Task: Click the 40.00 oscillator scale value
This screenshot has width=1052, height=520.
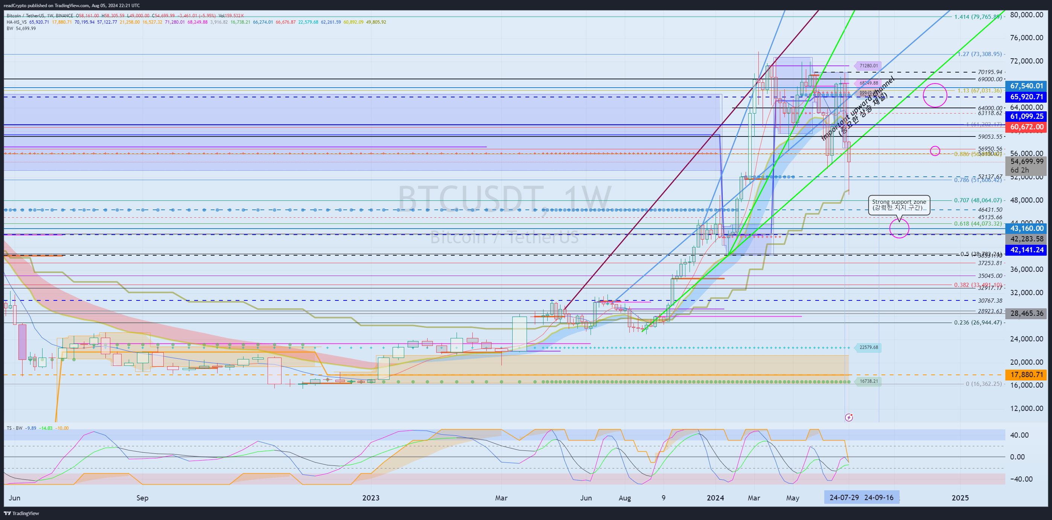Action: point(1019,435)
